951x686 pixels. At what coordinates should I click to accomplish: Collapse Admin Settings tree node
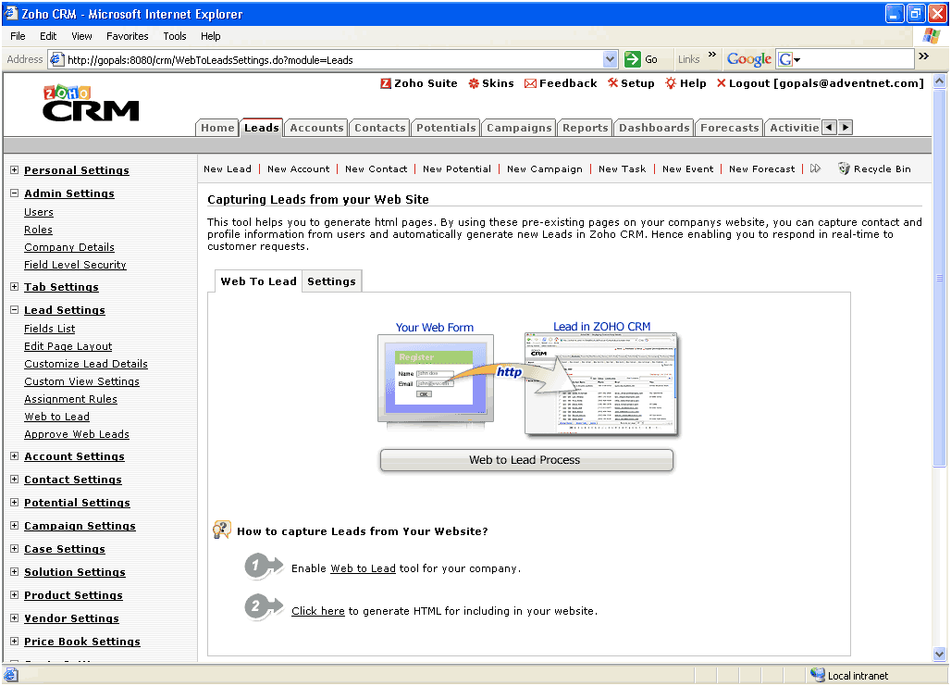(x=14, y=193)
